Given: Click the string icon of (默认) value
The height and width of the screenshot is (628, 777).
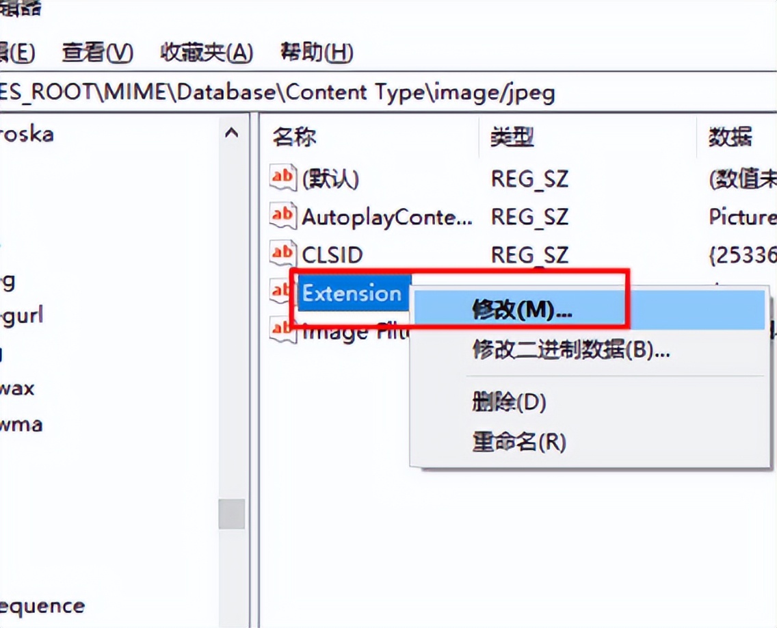Looking at the screenshot, I should tap(283, 177).
